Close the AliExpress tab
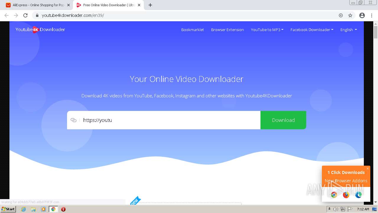Image resolution: width=378 pixels, height=213 pixels. click(x=69, y=5)
